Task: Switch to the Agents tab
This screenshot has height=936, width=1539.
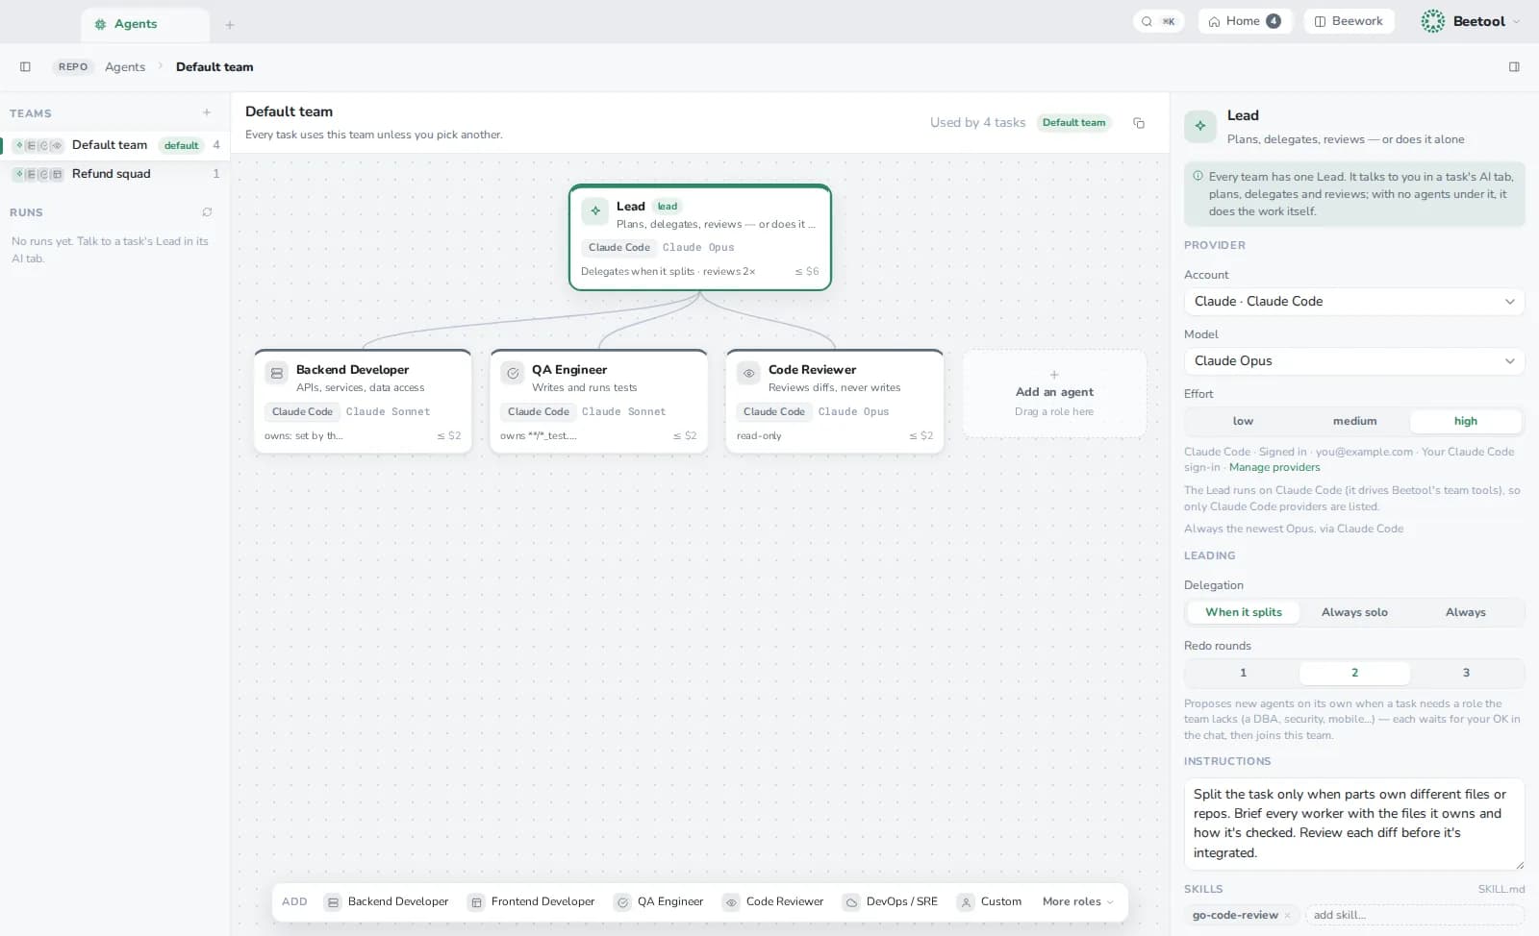Action: (145, 24)
